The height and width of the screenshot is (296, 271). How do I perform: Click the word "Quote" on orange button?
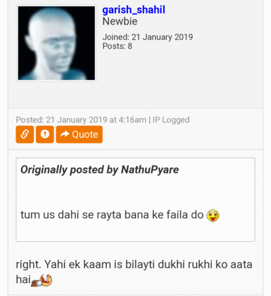[x=85, y=135]
